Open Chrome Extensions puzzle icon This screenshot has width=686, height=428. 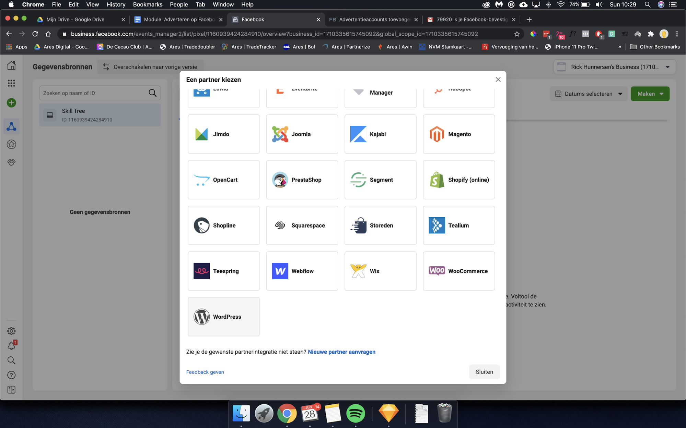(x=651, y=34)
